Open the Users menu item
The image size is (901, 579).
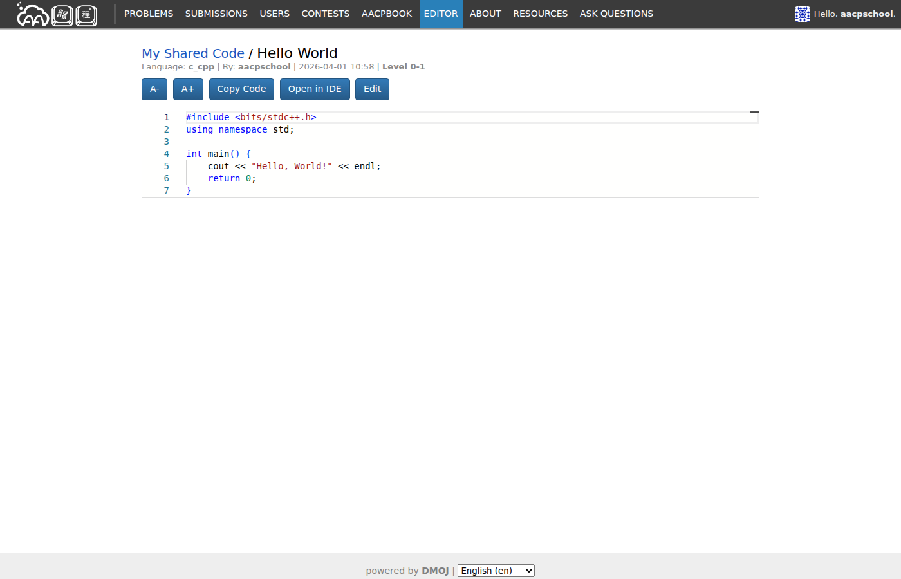pos(274,14)
